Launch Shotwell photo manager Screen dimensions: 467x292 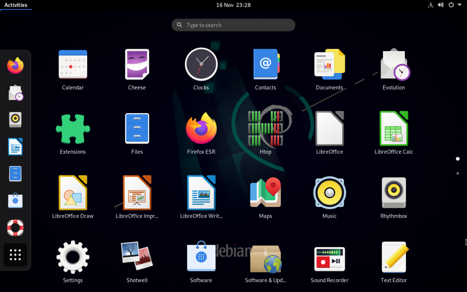tap(137, 257)
